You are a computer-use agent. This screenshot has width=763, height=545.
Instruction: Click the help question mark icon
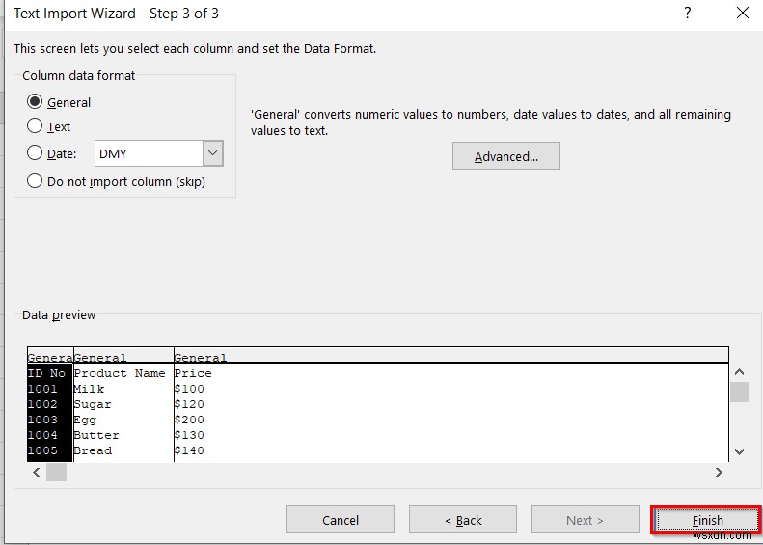point(687,13)
